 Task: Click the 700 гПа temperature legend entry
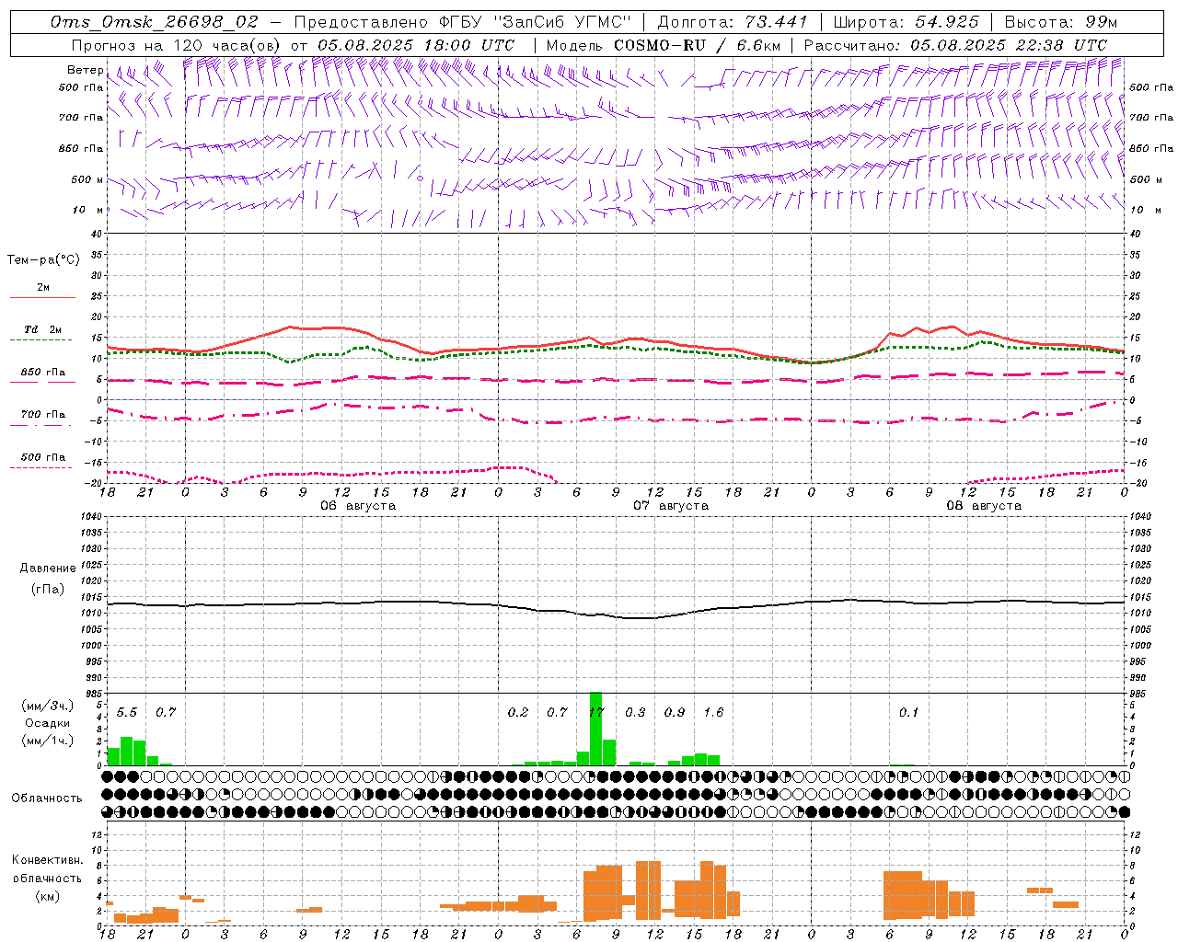pyautogui.click(x=42, y=415)
